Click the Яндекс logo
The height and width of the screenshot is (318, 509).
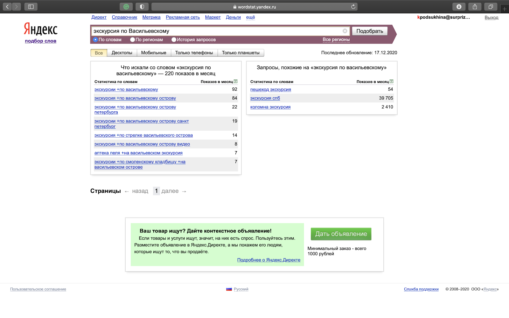41,29
